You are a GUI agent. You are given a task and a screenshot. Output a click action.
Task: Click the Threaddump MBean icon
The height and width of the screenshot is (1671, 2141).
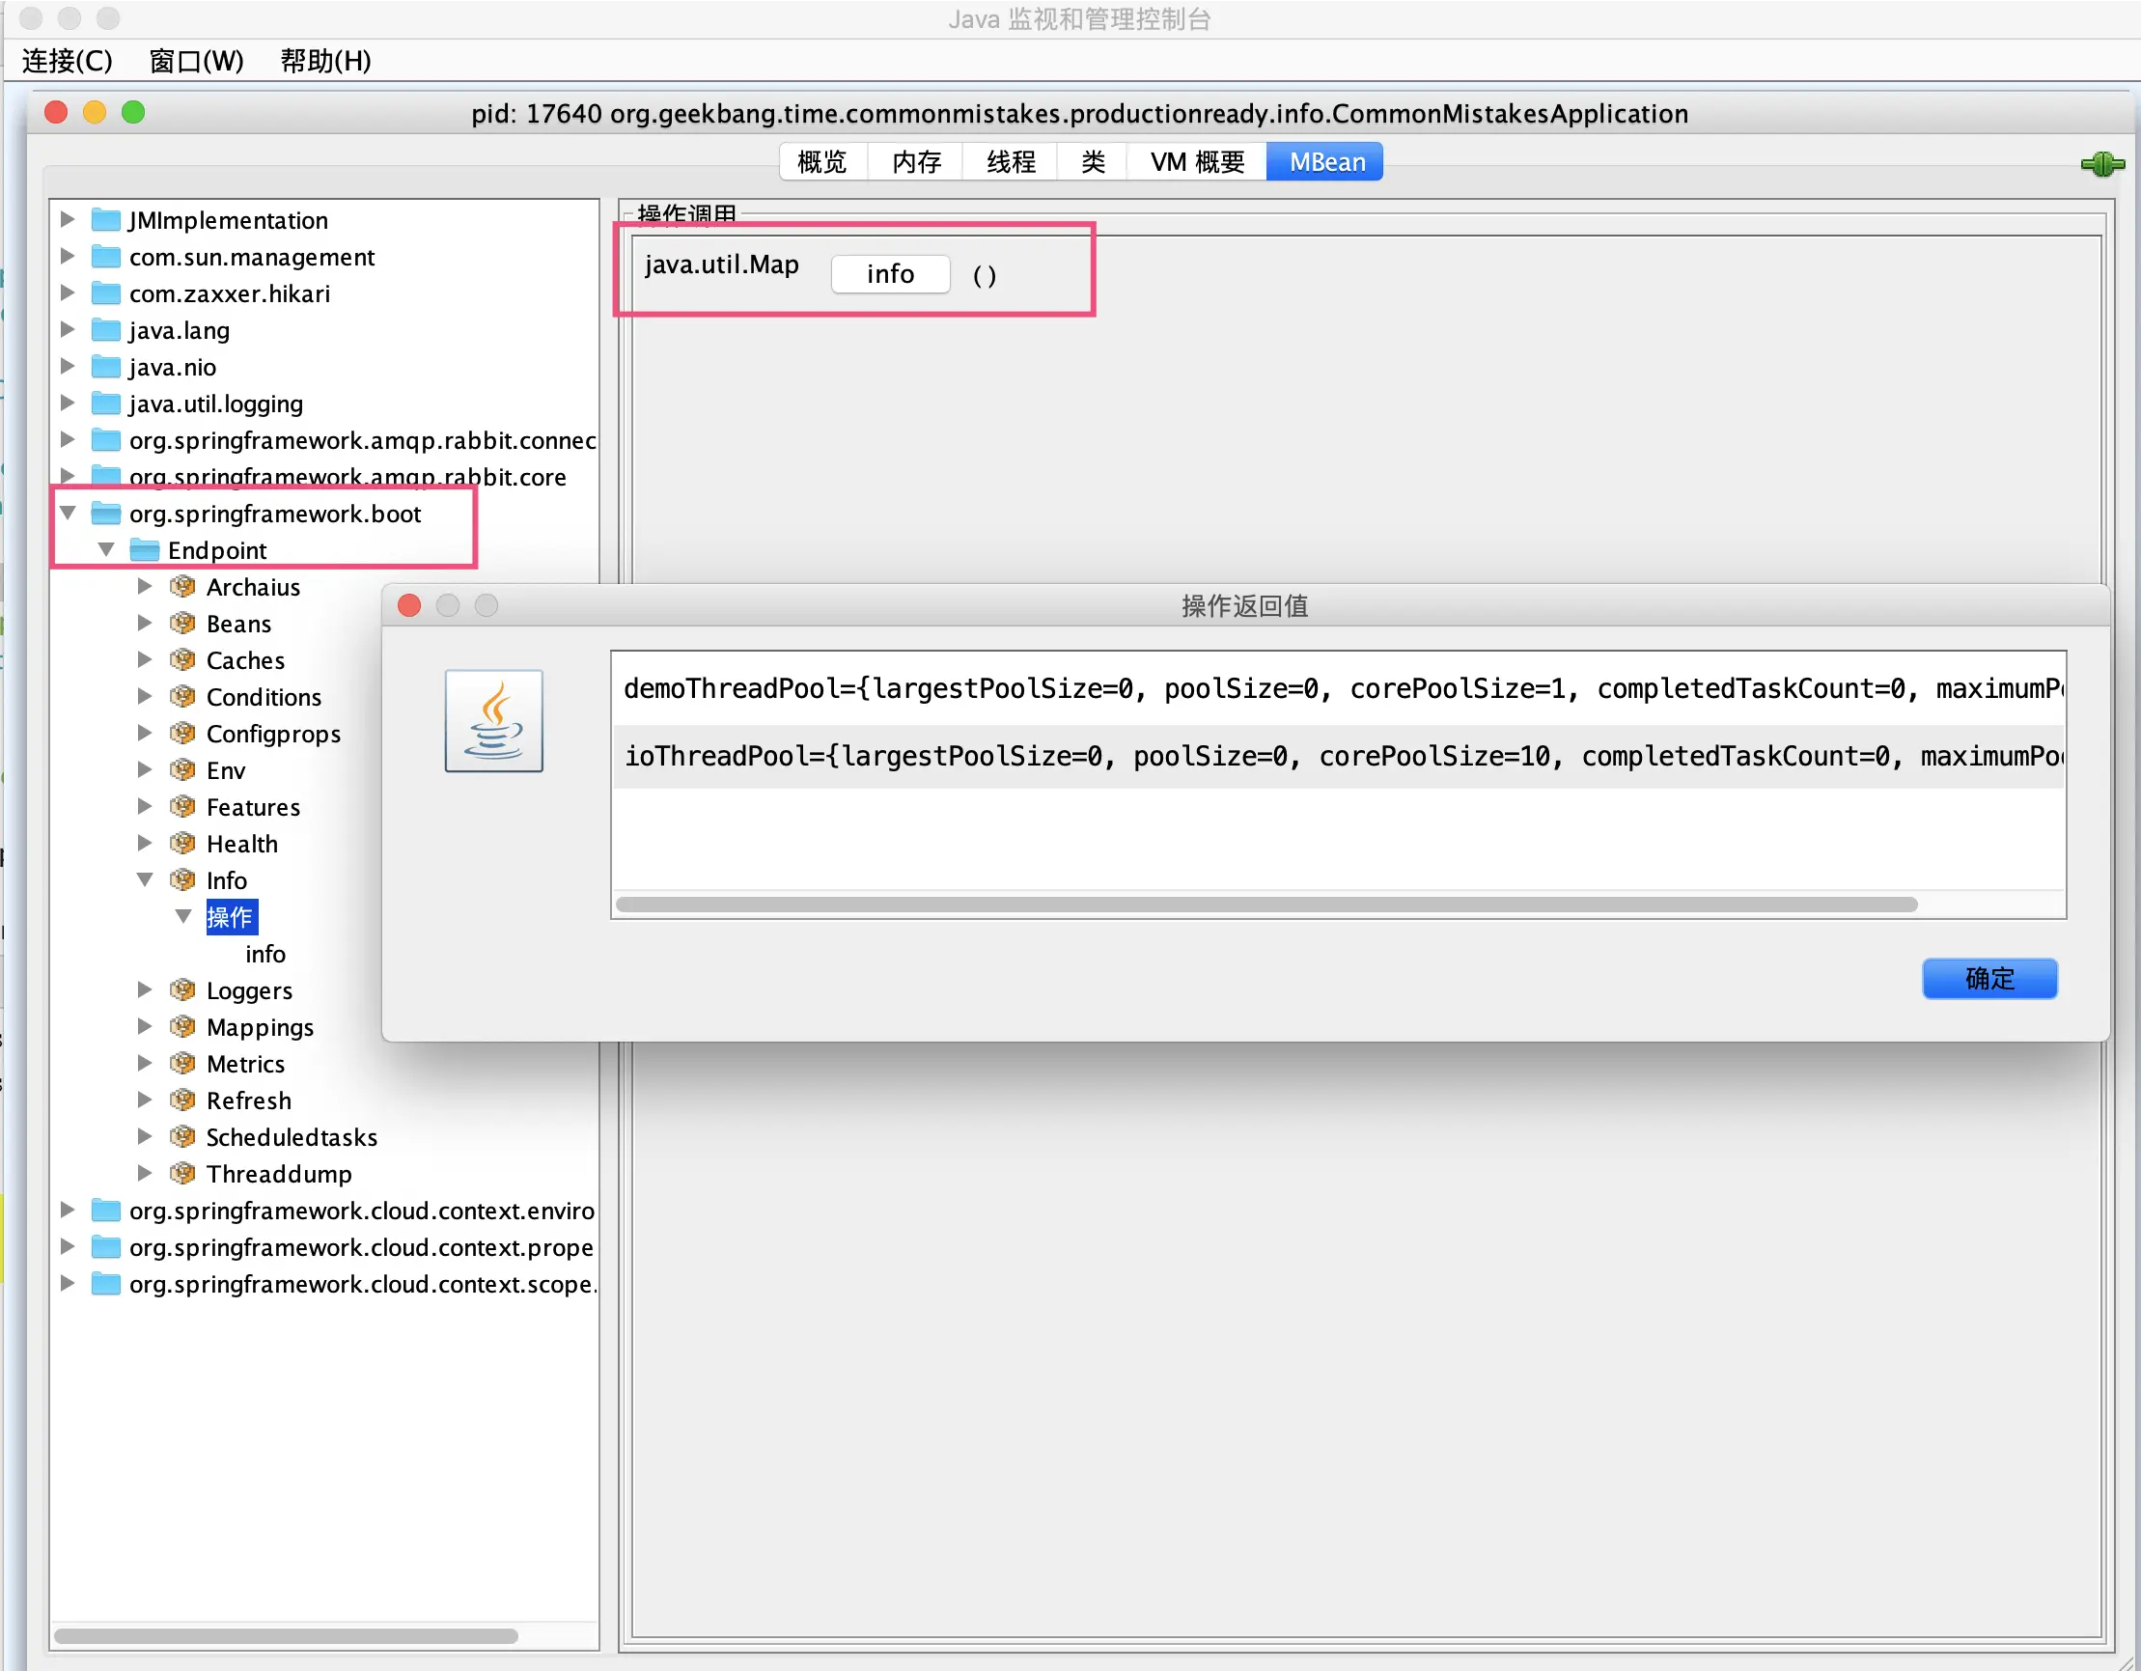(182, 1174)
